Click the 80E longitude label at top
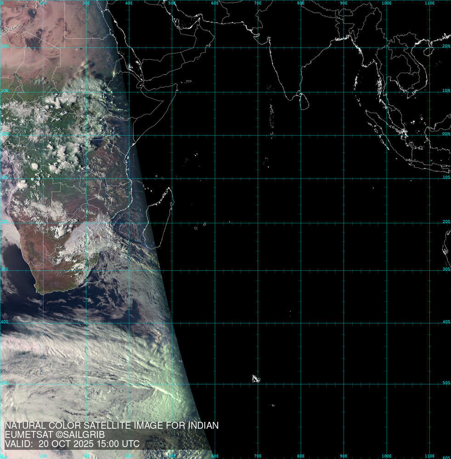This screenshot has height=459, width=451. (x=301, y=3)
